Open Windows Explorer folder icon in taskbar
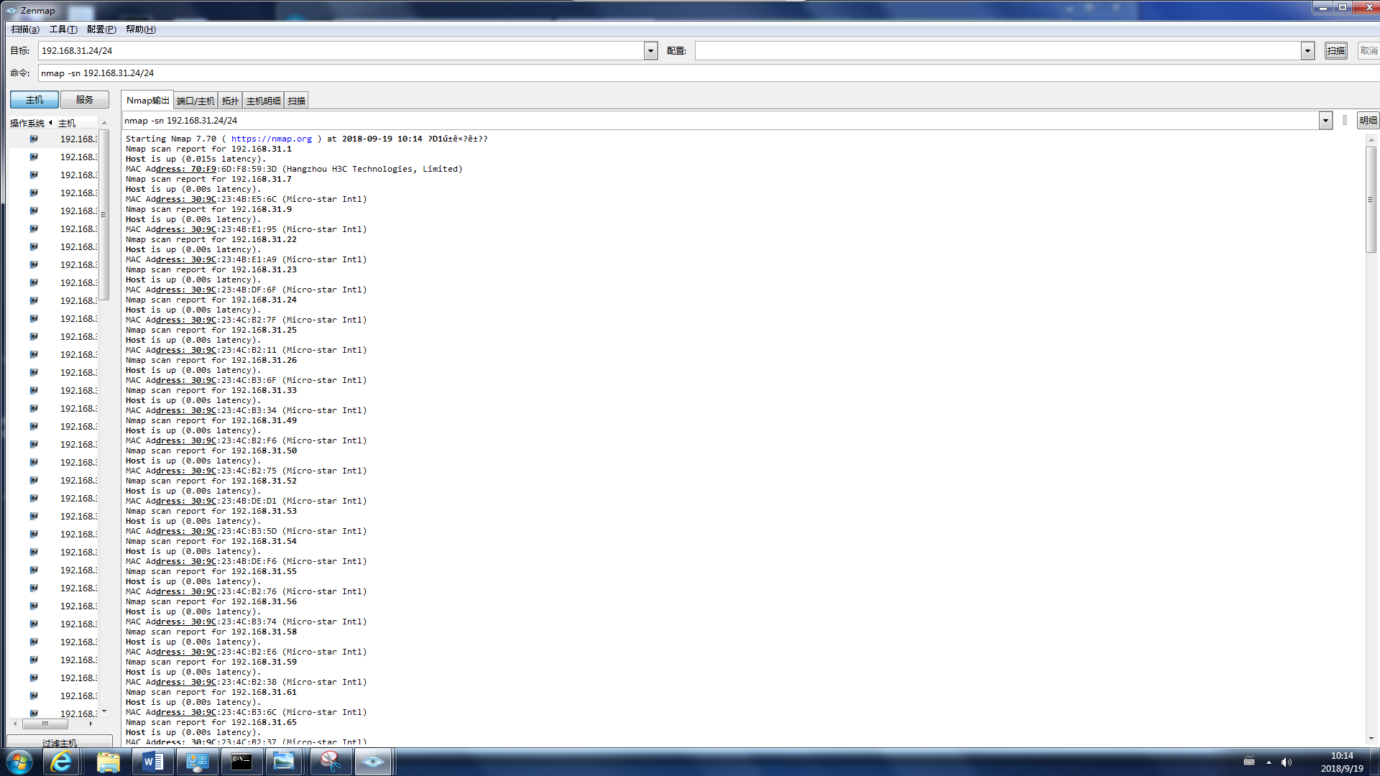The height and width of the screenshot is (776, 1380). coord(108,762)
